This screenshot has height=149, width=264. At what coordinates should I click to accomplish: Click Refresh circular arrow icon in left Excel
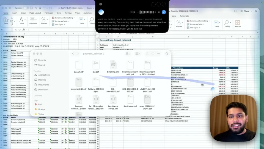pyautogui.click(x=51, y=8)
